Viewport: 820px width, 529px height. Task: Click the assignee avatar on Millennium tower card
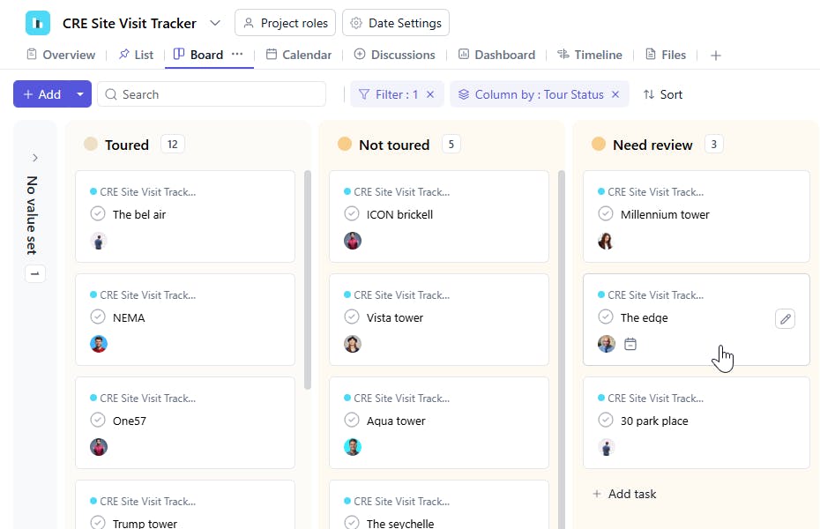pos(606,241)
